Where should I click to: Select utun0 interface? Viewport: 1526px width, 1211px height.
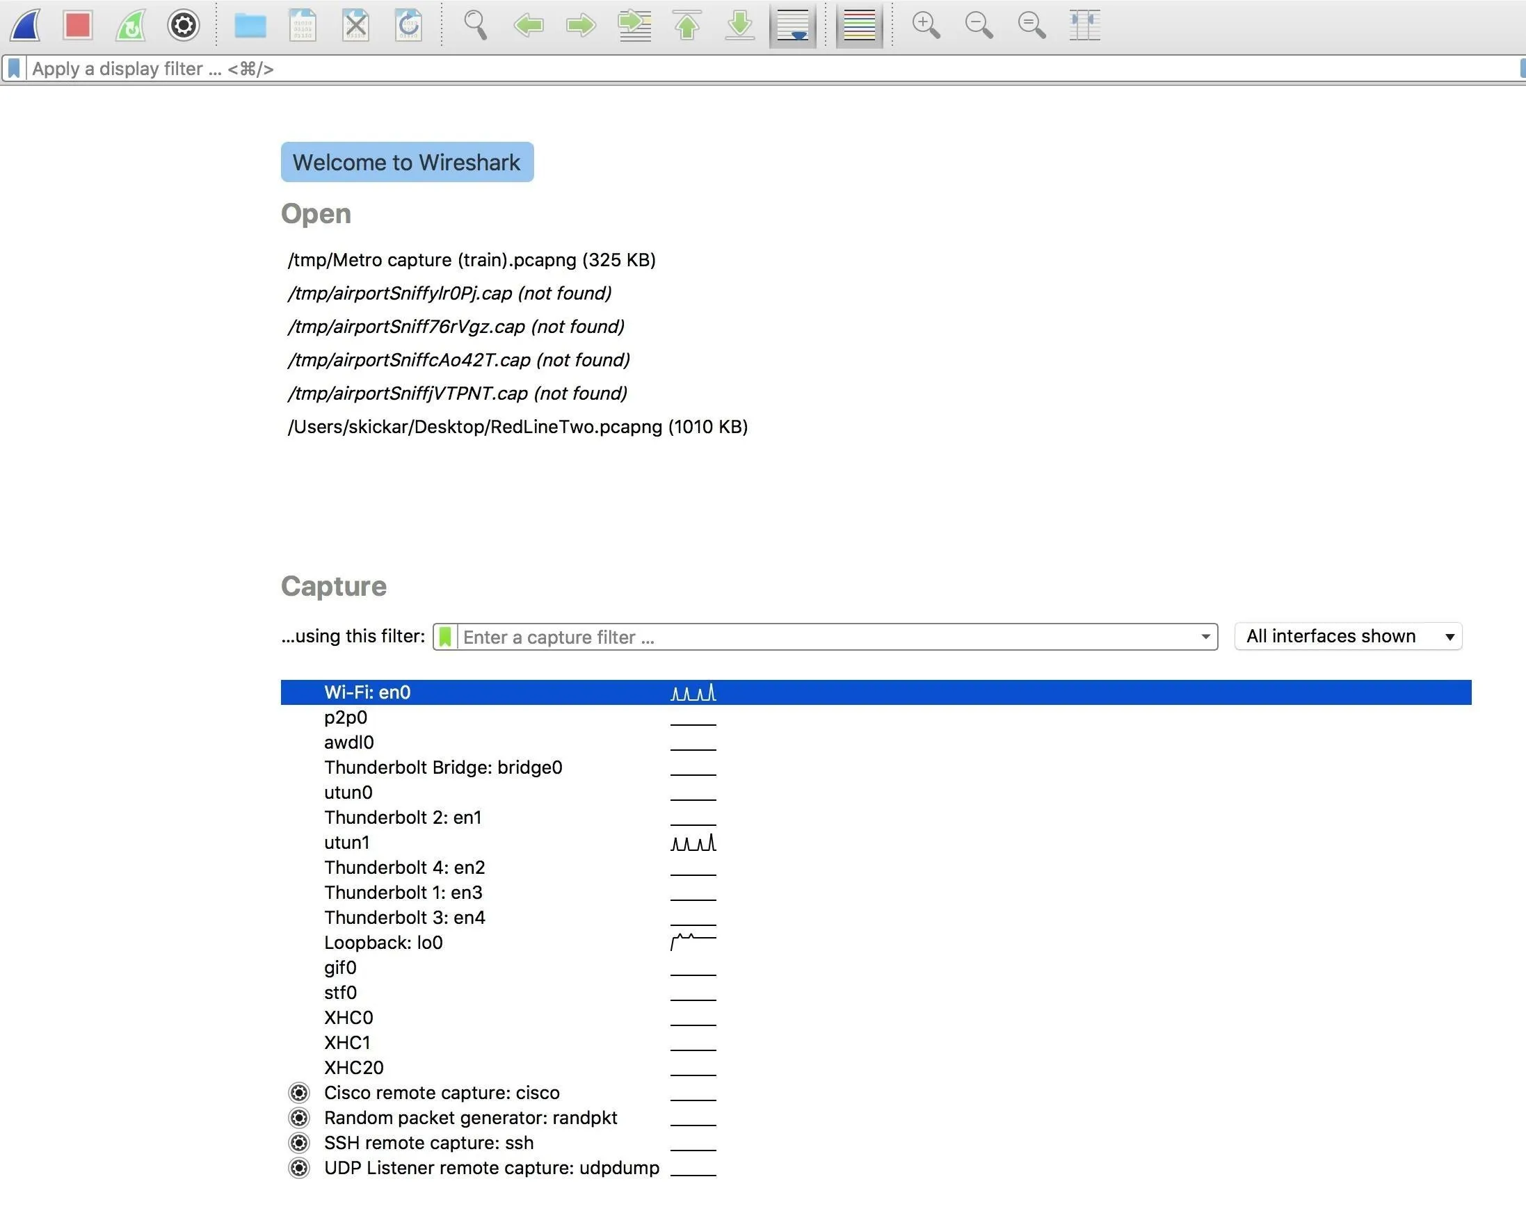876,793
